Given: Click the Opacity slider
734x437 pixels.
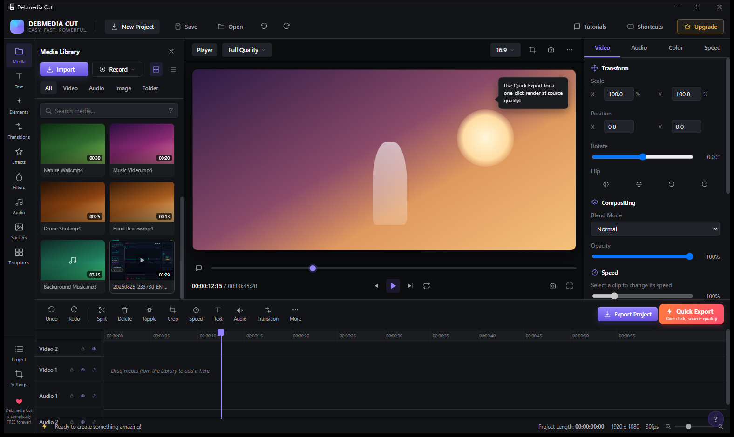Looking at the screenshot, I should pos(643,256).
